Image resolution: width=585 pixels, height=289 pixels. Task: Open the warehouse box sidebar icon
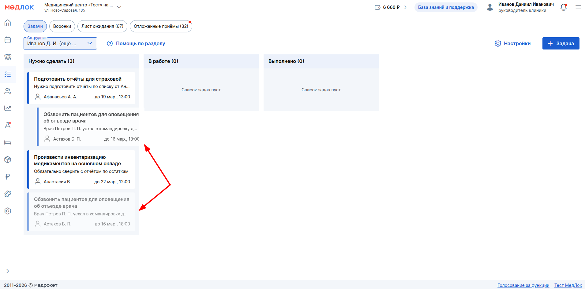[x=8, y=159]
